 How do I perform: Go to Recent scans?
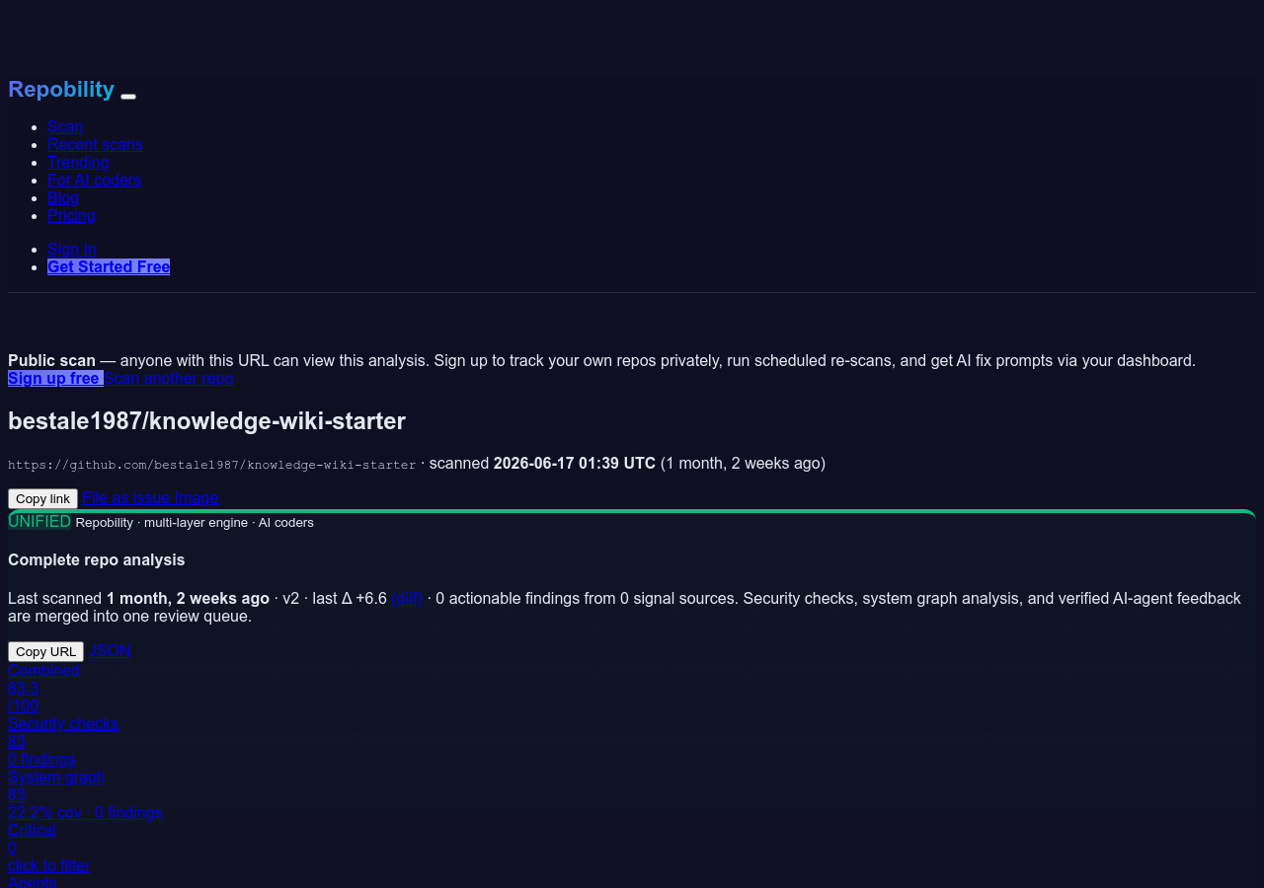pyautogui.click(x=95, y=144)
